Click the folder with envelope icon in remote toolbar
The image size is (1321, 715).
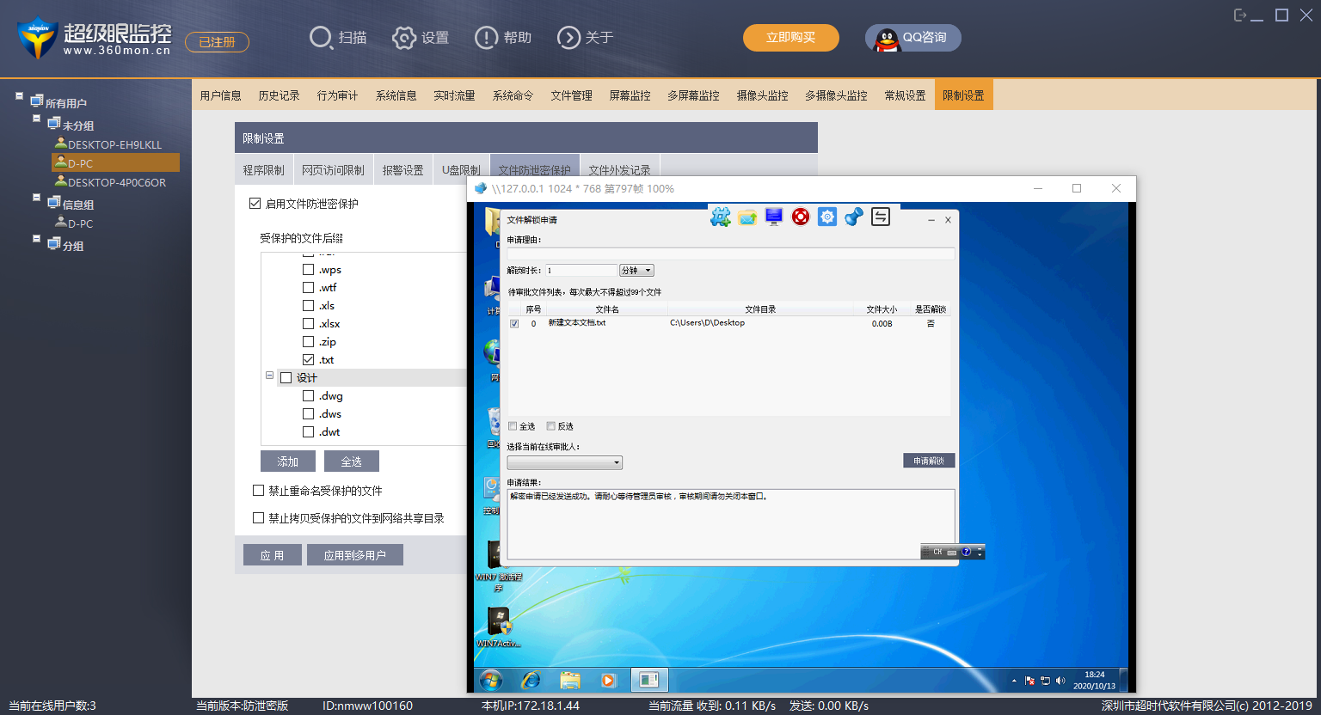pyautogui.click(x=747, y=217)
